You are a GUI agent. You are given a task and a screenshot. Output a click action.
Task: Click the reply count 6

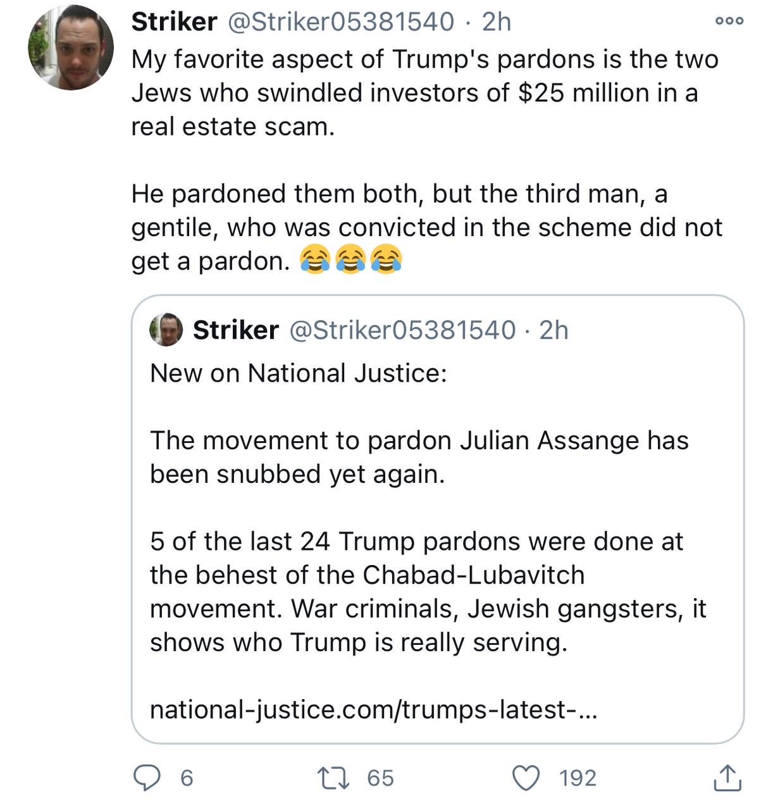tap(187, 778)
